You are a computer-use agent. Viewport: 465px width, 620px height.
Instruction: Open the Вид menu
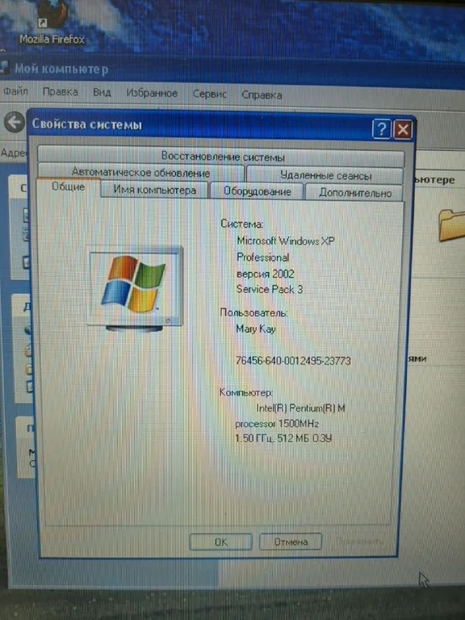(x=102, y=92)
